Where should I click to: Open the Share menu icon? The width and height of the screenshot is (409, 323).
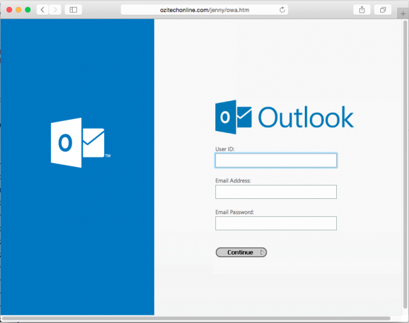(362, 10)
